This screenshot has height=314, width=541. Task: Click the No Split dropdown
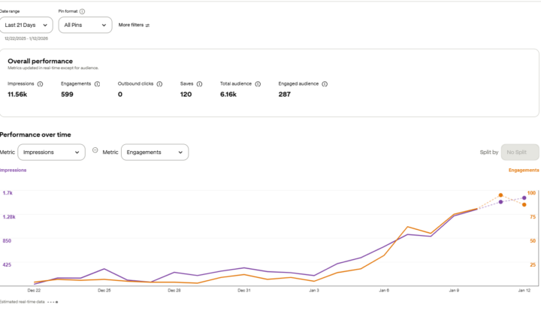520,152
